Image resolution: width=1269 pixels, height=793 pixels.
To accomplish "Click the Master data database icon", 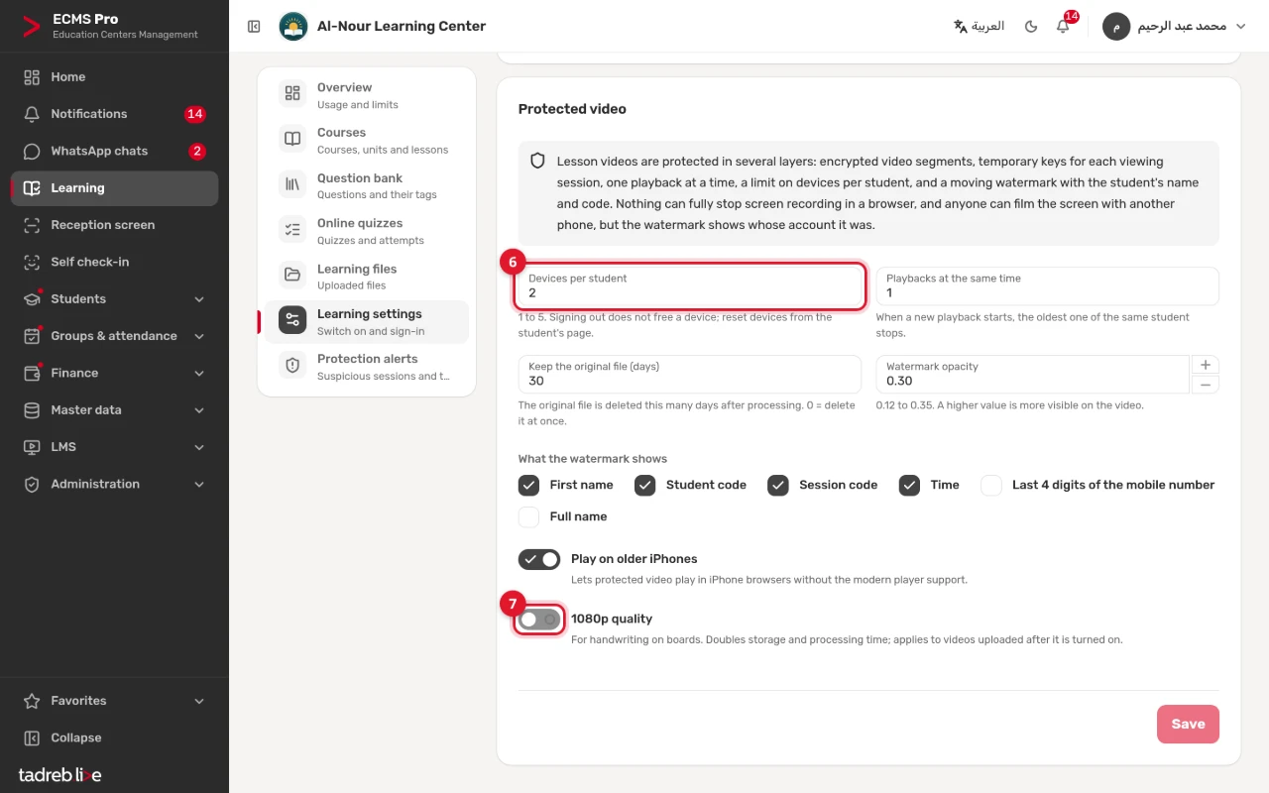I will pyautogui.click(x=32, y=409).
